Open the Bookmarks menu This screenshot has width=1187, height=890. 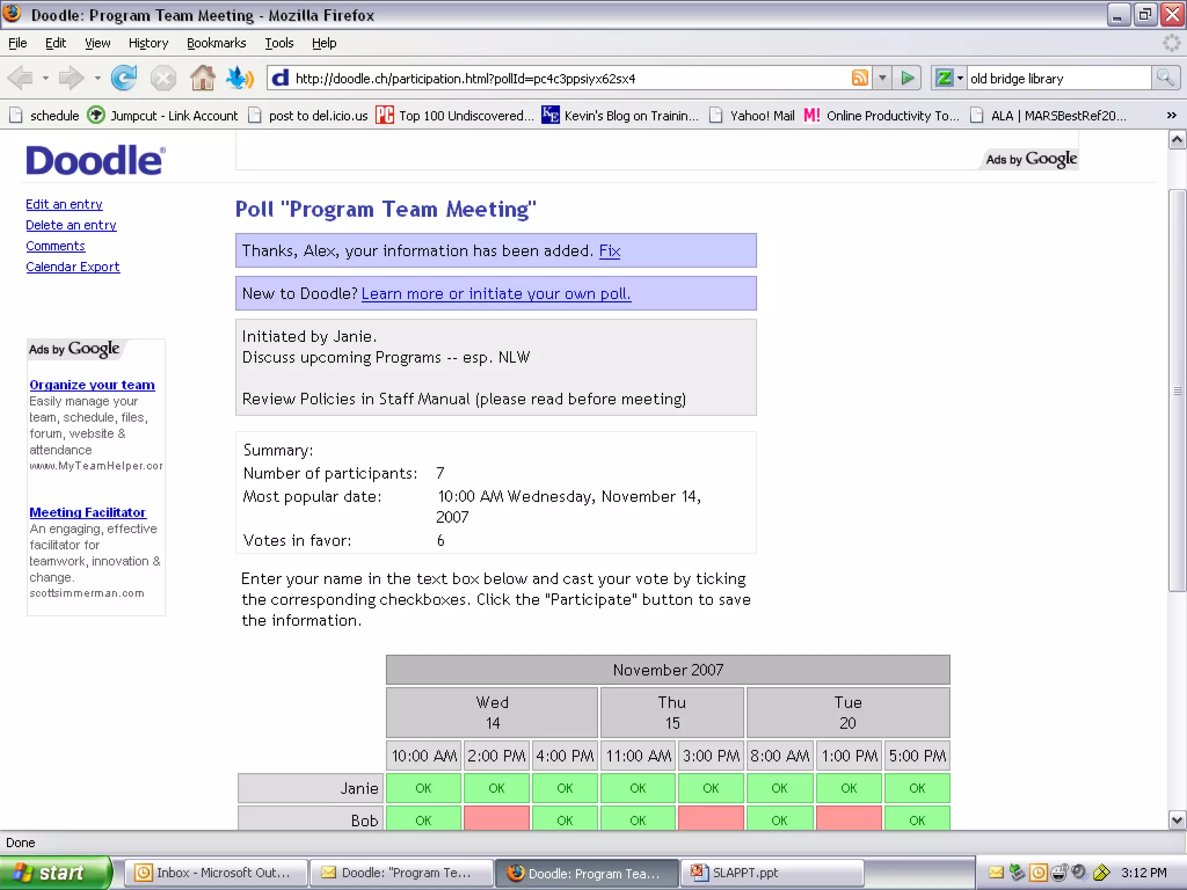tap(216, 43)
